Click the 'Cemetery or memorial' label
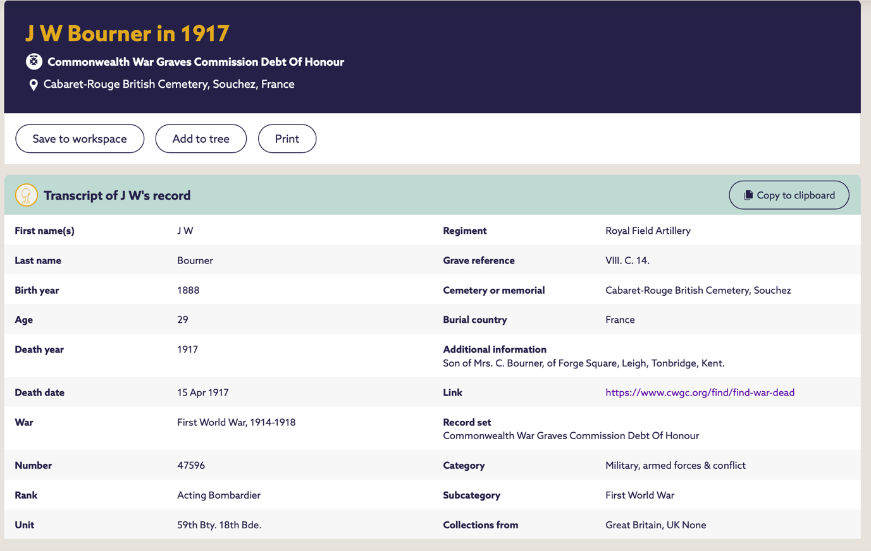Image resolution: width=871 pixels, height=551 pixels. [494, 290]
